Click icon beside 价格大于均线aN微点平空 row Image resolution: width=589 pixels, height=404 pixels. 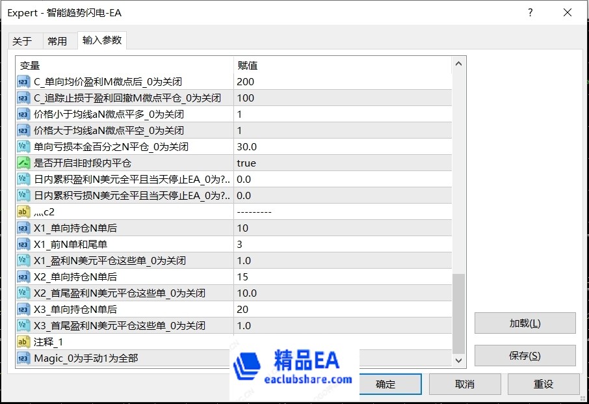coord(23,130)
